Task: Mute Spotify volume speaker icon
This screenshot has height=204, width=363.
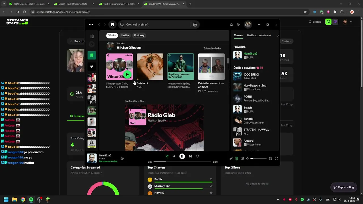Action: [247, 158]
